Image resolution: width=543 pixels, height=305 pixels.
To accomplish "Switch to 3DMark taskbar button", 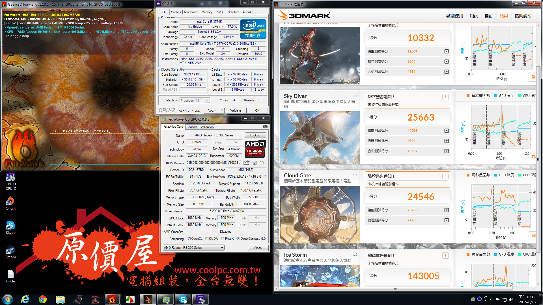I will point(148,299).
